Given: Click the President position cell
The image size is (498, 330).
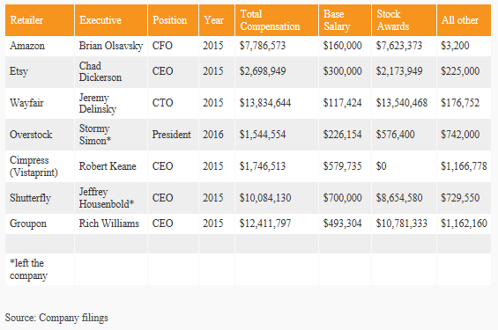Looking at the screenshot, I should click(x=173, y=135).
